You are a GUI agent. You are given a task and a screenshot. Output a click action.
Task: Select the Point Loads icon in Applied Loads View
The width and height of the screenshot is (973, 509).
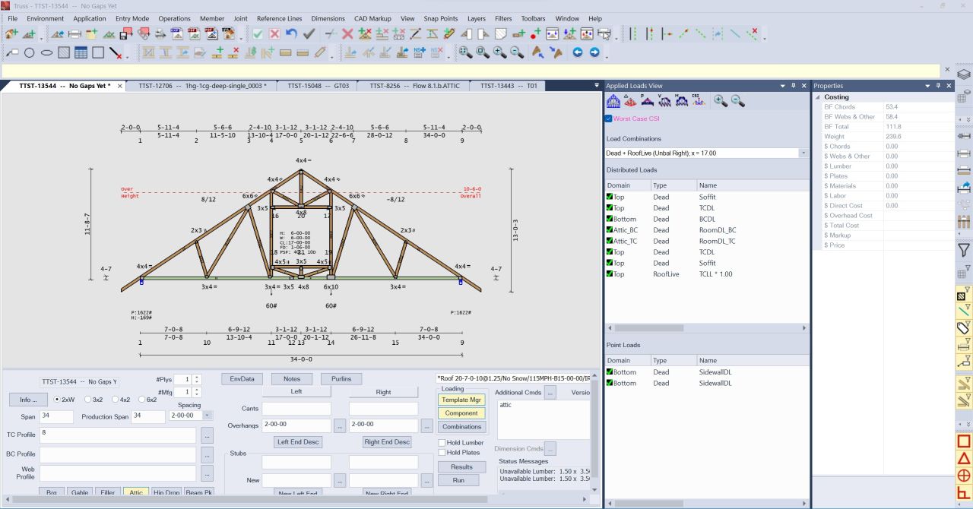click(645, 100)
